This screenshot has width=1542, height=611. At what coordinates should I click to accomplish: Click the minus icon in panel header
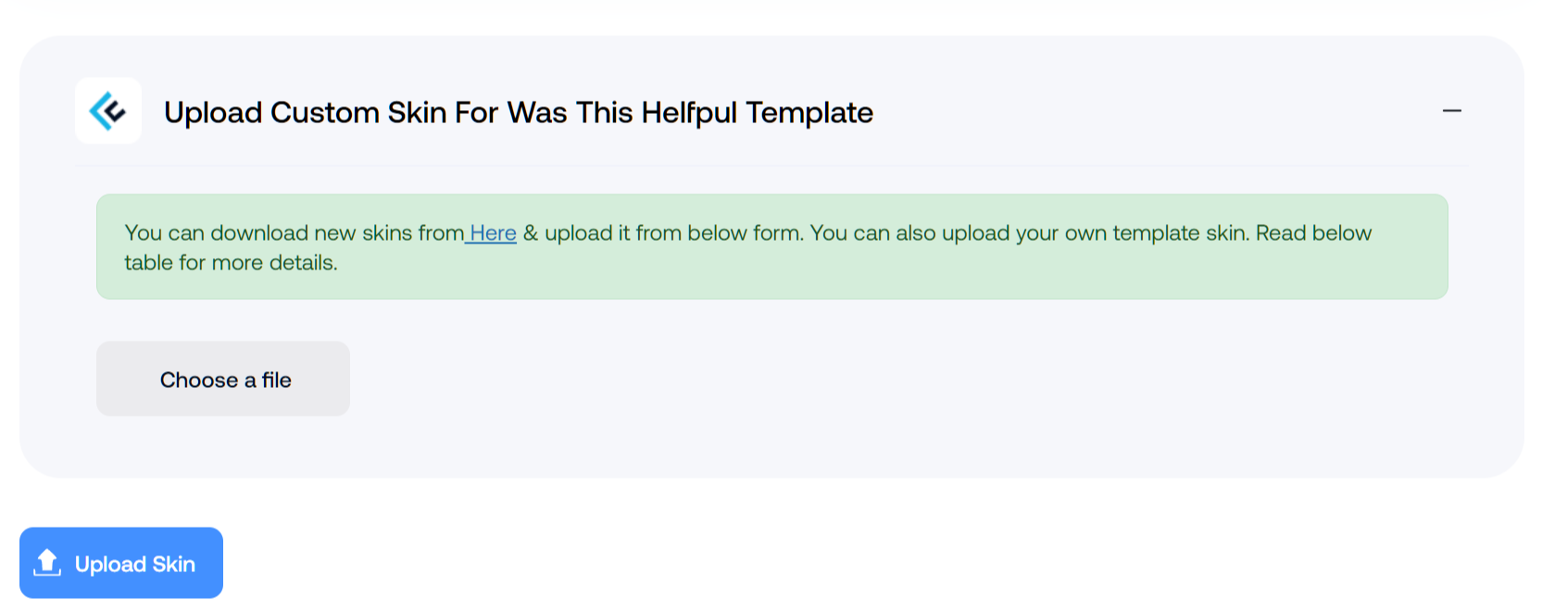tap(1451, 111)
